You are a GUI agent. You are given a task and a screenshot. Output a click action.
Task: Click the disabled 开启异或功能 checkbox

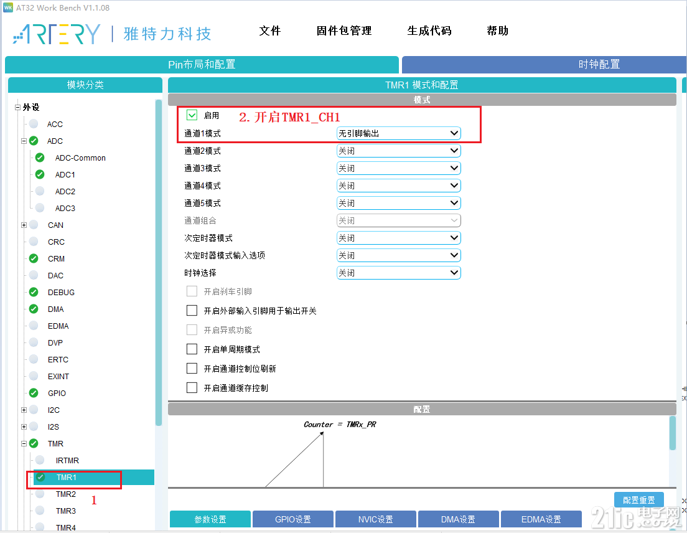[192, 330]
